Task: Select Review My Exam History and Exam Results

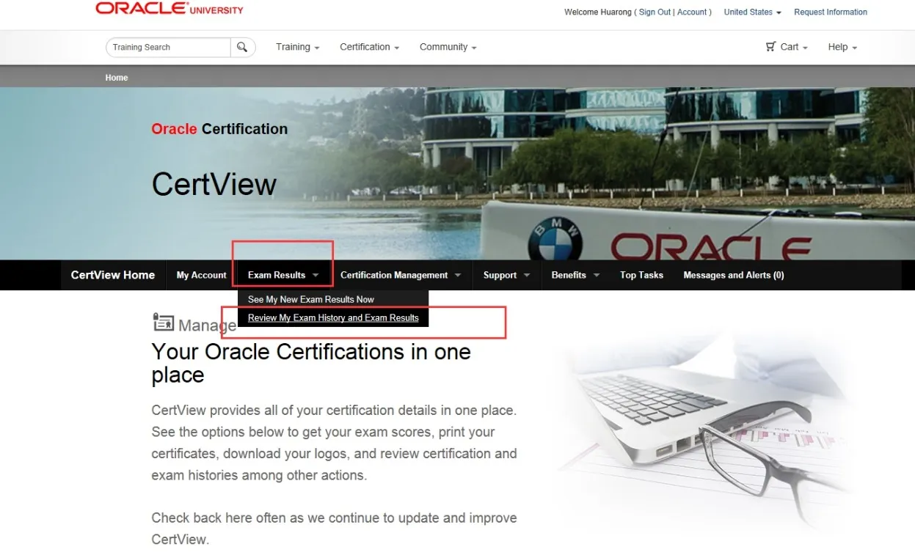Action: 333,318
